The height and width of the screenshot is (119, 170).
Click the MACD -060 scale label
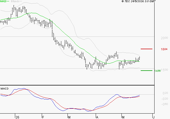coord(165,104)
